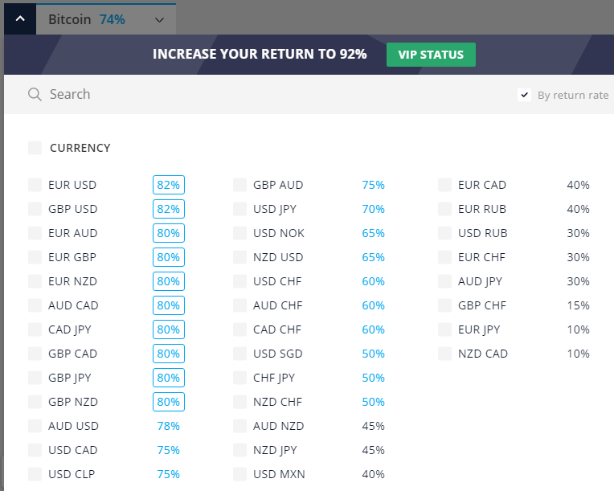The width and height of the screenshot is (614, 491).
Task: Click the INCREASE YOUR RETURN TO 92% banner
Action: tap(260, 54)
